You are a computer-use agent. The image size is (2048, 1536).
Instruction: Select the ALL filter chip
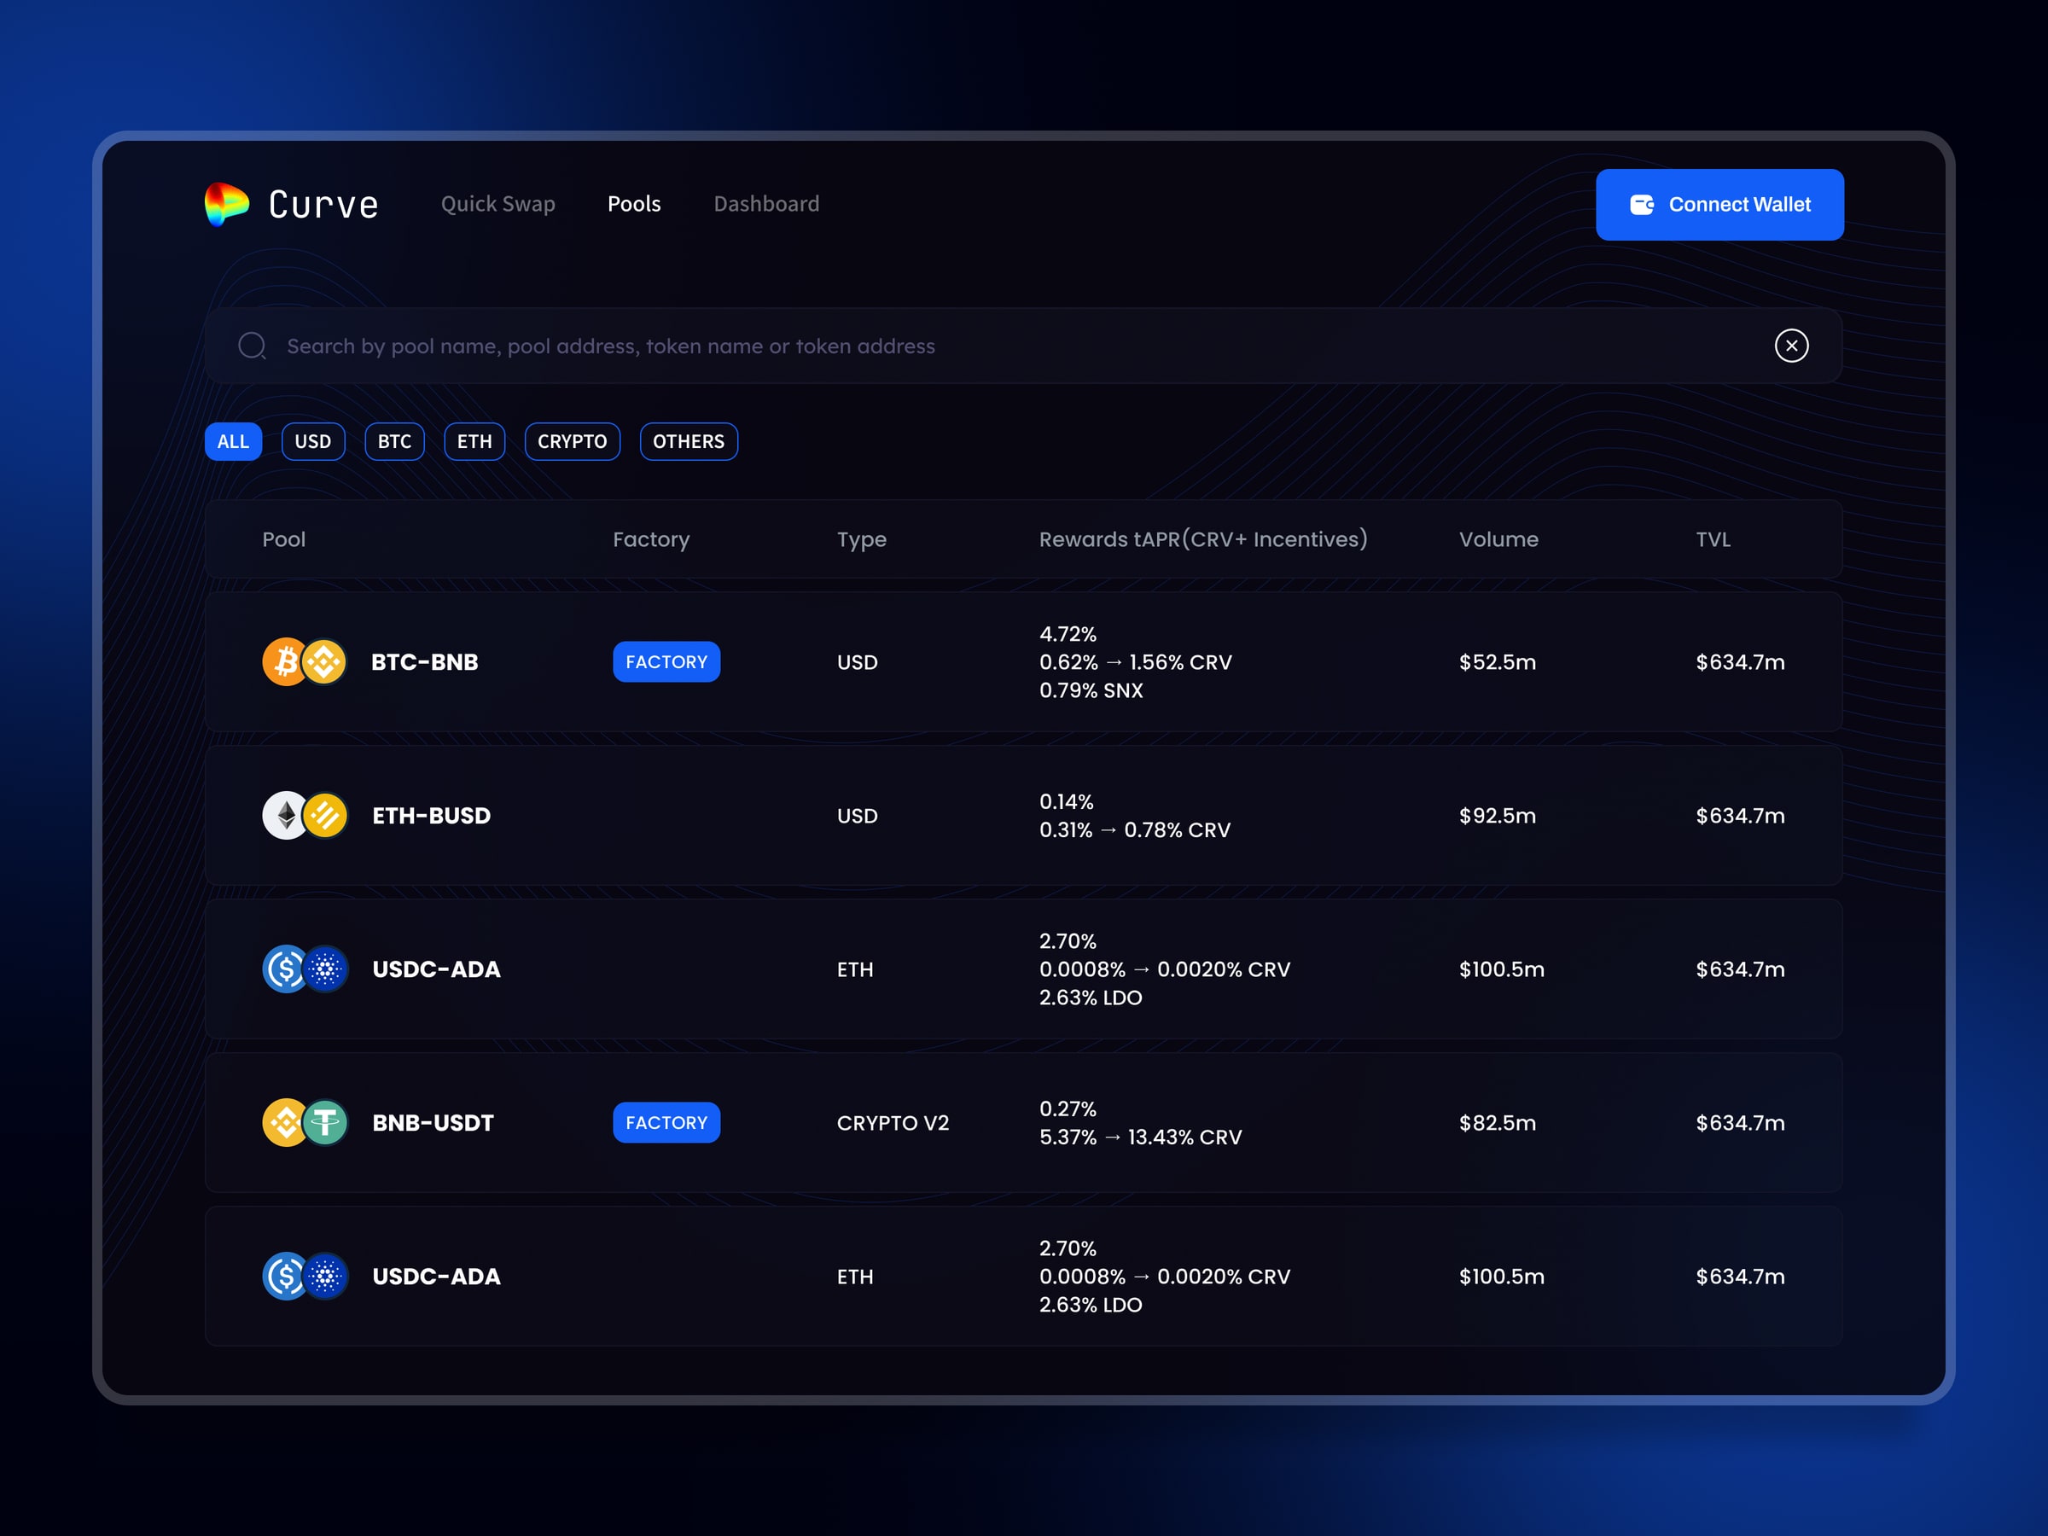coord(233,442)
